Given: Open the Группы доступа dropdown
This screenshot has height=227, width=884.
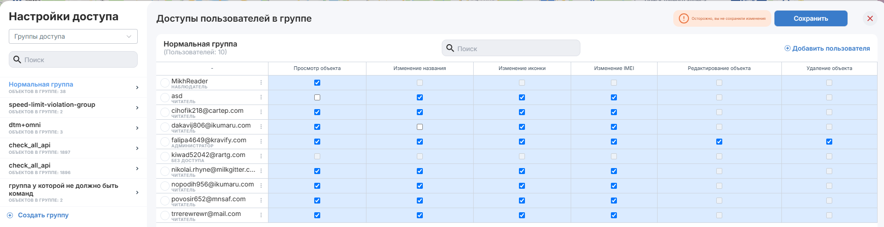Looking at the screenshot, I should pyautogui.click(x=73, y=36).
